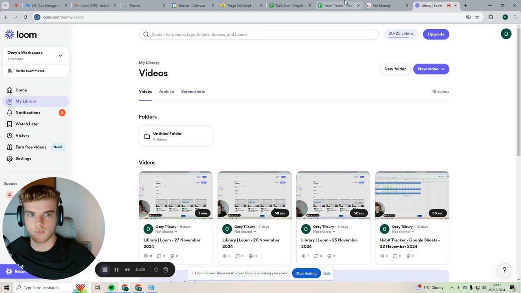Open the Windows Start menu
521x293 pixels.
tap(6, 288)
